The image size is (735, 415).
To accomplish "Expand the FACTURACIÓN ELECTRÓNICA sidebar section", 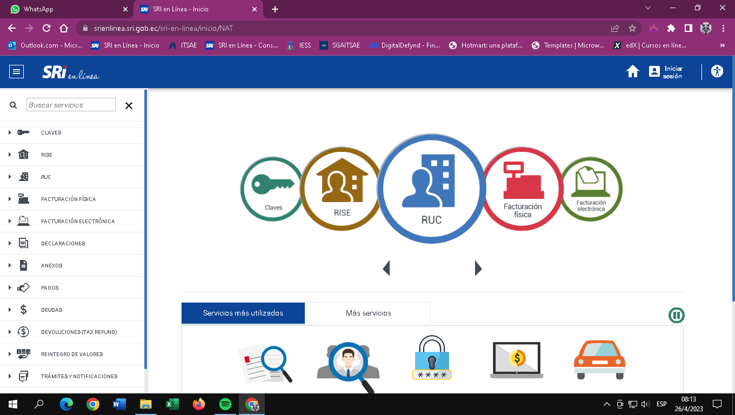I will 77,221.
